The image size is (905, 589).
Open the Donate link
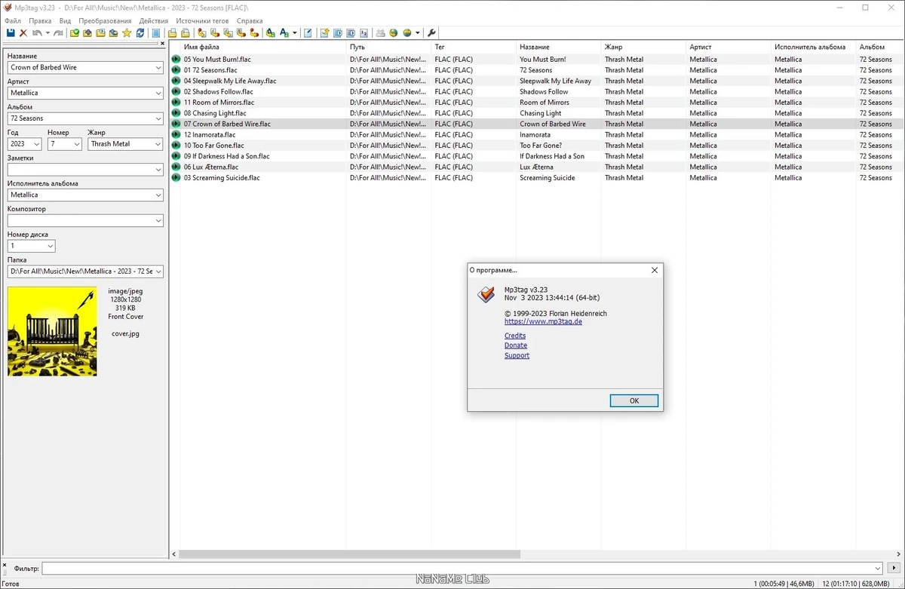[x=516, y=345]
